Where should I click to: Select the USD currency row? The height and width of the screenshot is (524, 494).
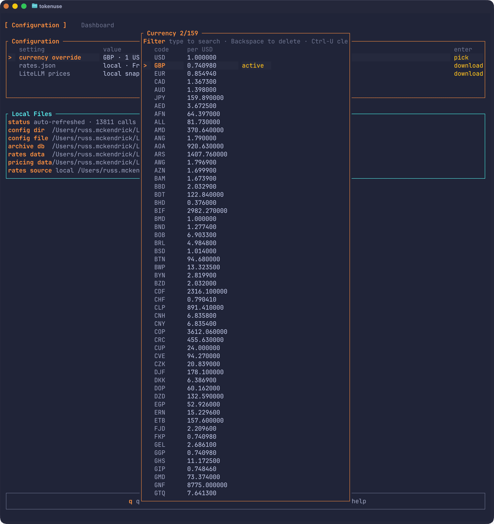pyautogui.click(x=246, y=58)
